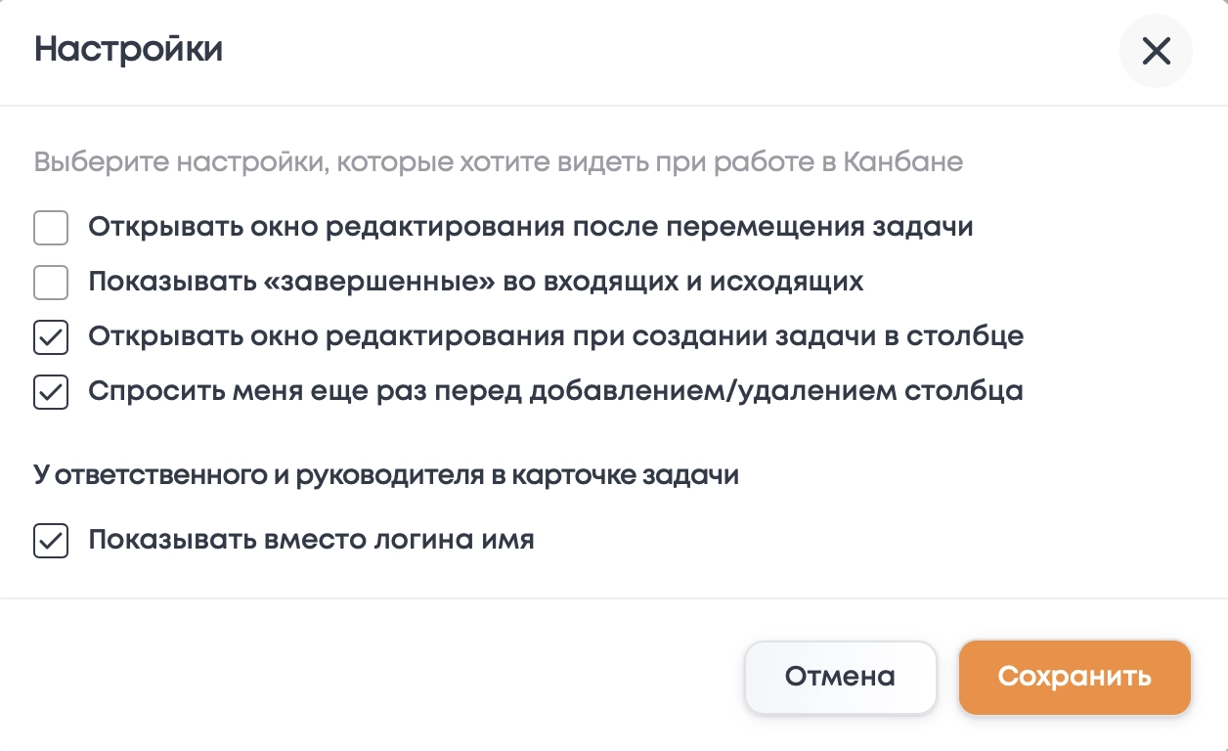
Task: Click label "Открывать окно редактирования после перемещения задачи"
Action: (530, 228)
